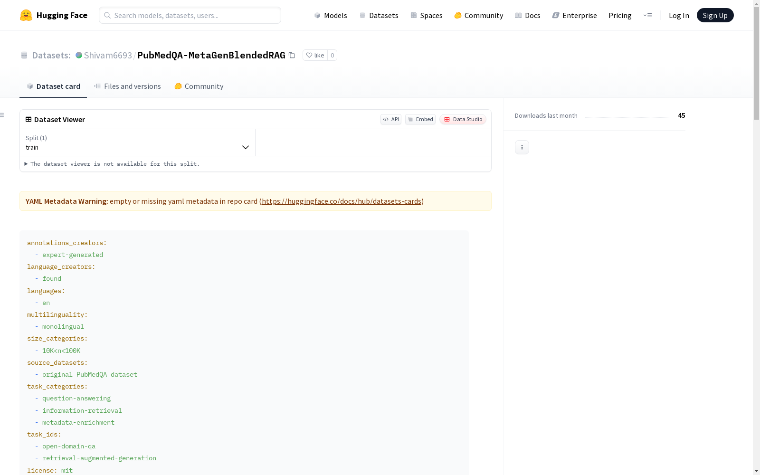This screenshot has height=475, width=760.
Task: Click 'information-retrieval' text
Action: pos(82,410)
